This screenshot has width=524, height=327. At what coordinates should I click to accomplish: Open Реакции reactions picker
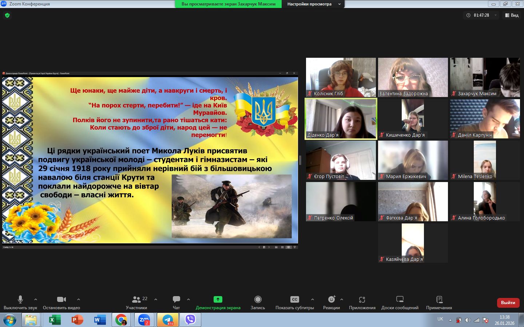point(331,302)
